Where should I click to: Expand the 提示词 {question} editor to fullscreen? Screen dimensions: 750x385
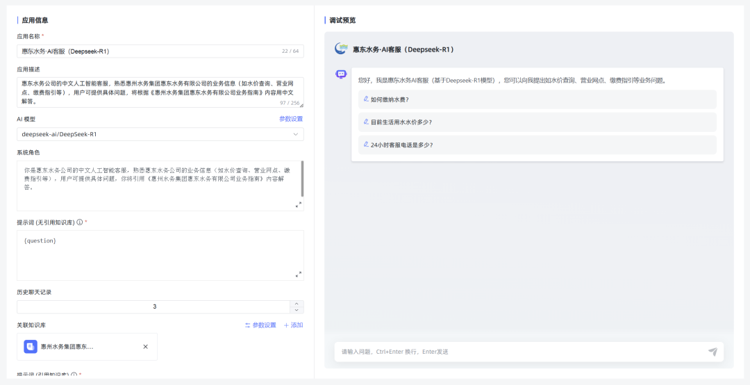tap(299, 275)
